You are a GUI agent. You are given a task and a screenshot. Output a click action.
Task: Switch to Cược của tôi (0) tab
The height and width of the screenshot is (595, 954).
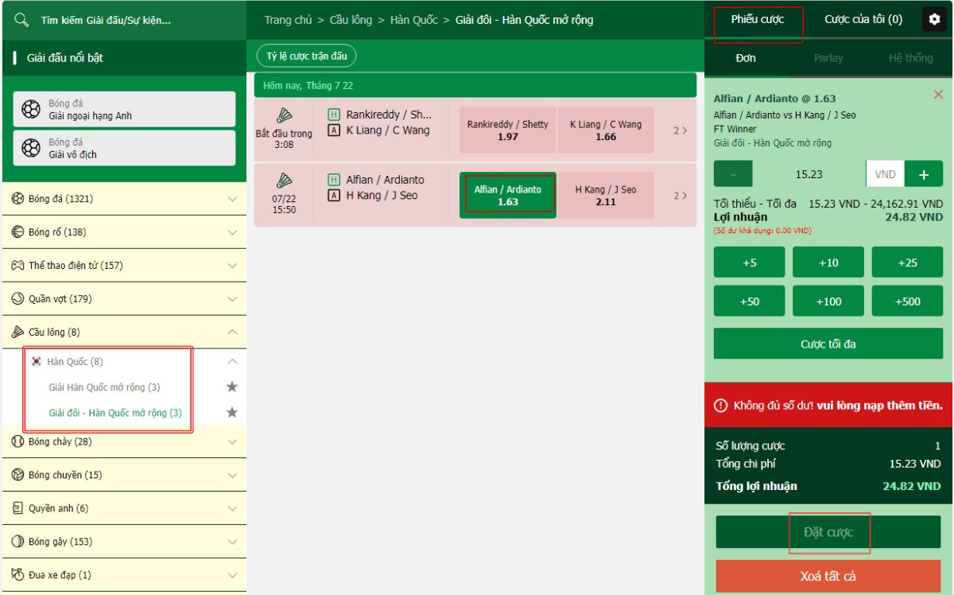(x=863, y=20)
